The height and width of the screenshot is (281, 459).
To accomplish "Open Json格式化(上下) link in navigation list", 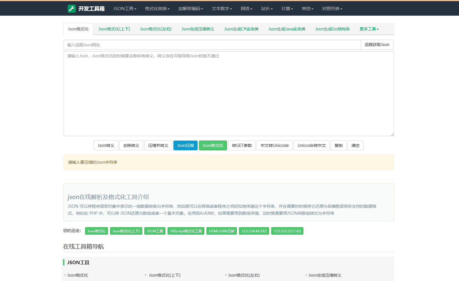I will 165,275.
